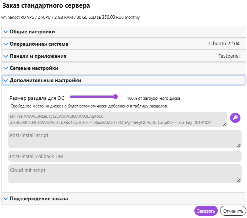Click resize grip of Cloud init script field
Viewport: 247px width, 218px height.
tap(239, 180)
